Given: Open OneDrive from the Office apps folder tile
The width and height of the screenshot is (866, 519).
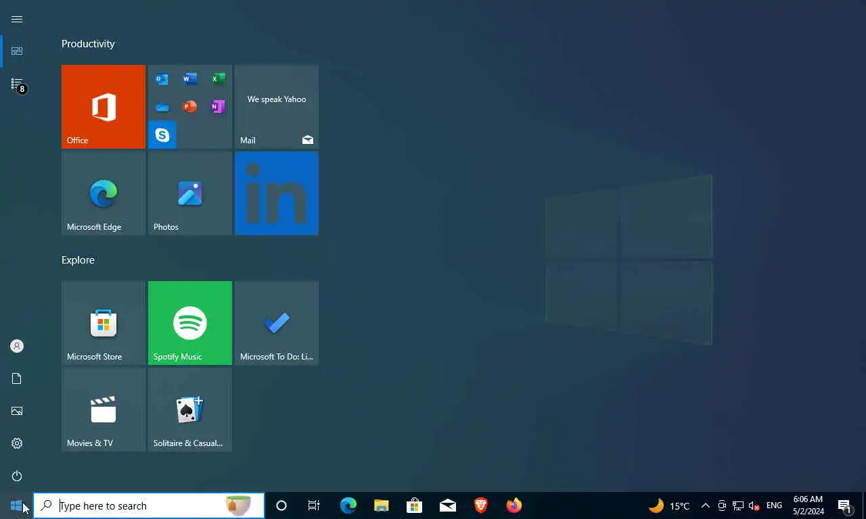Looking at the screenshot, I should [162, 107].
